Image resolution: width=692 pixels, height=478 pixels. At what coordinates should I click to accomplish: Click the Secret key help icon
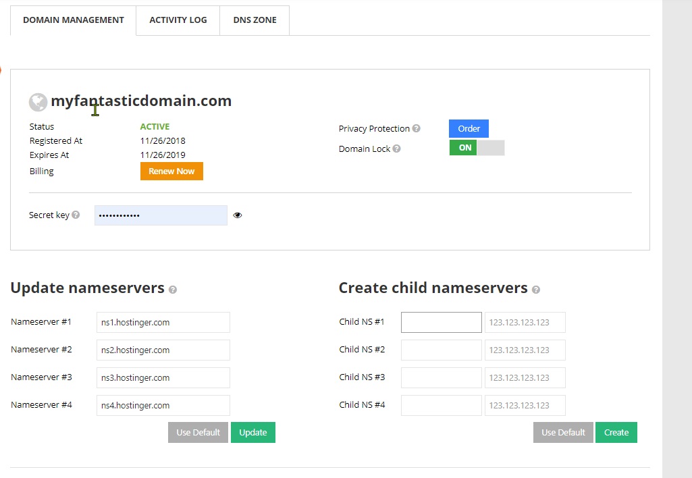pos(76,215)
